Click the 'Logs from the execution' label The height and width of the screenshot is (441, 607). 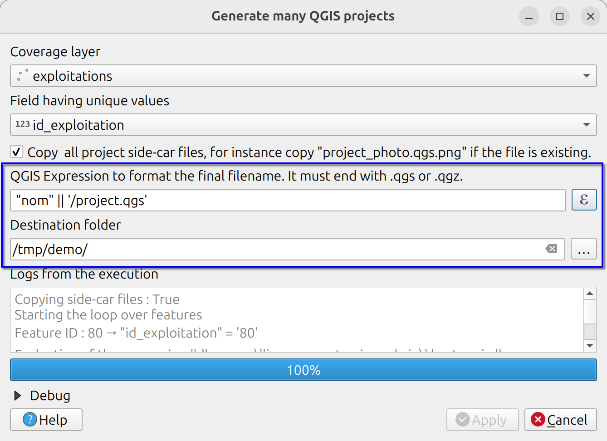pos(84,274)
